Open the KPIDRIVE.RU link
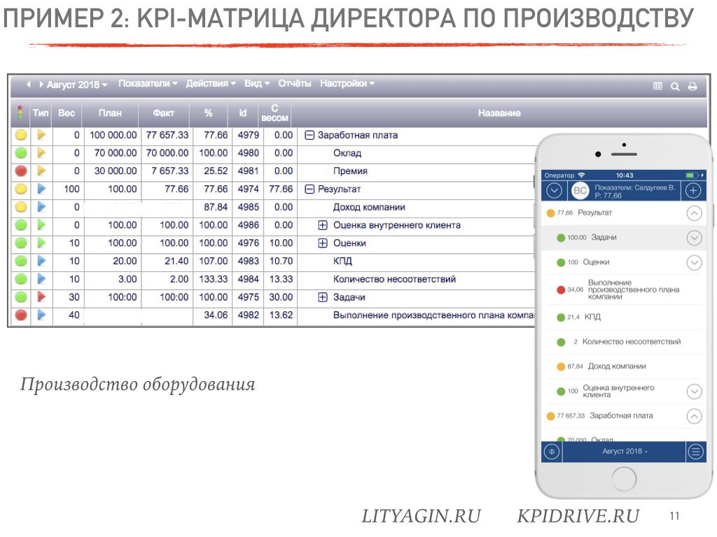The width and height of the screenshot is (717, 537). [x=578, y=517]
